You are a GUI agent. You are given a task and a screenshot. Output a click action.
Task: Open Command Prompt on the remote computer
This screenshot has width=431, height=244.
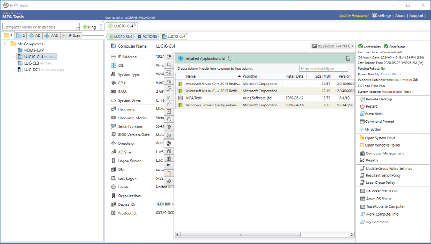[379, 122]
